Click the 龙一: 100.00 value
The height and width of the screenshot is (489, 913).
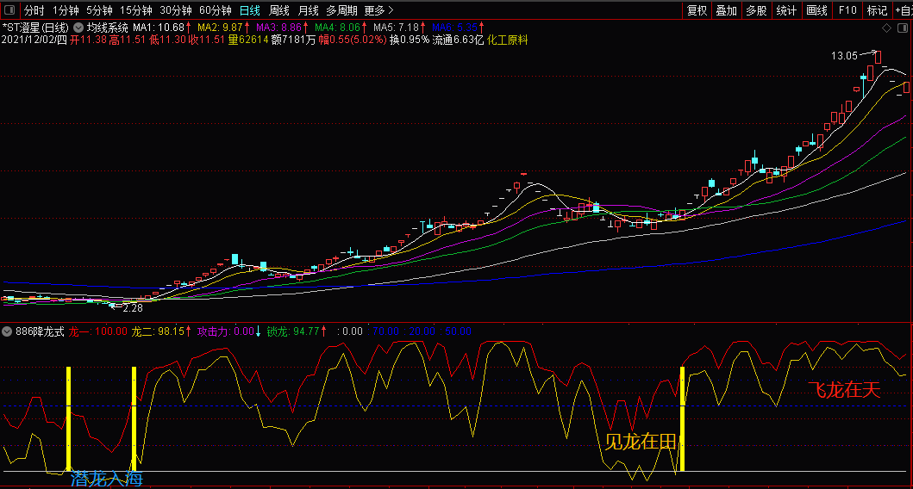click(x=97, y=331)
